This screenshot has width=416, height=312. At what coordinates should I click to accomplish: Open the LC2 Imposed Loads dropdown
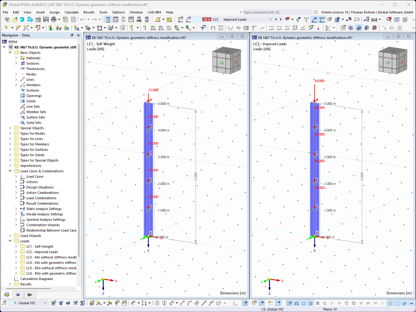[x=271, y=19]
